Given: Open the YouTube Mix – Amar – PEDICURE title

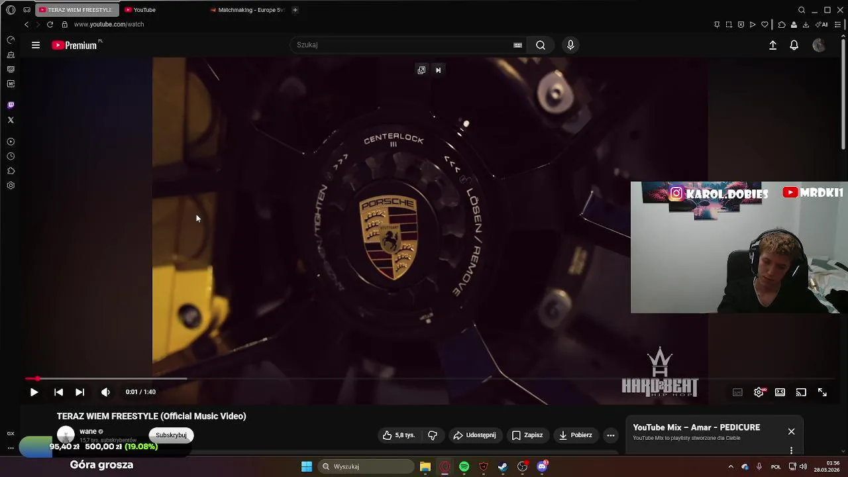Looking at the screenshot, I should point(696,427).
